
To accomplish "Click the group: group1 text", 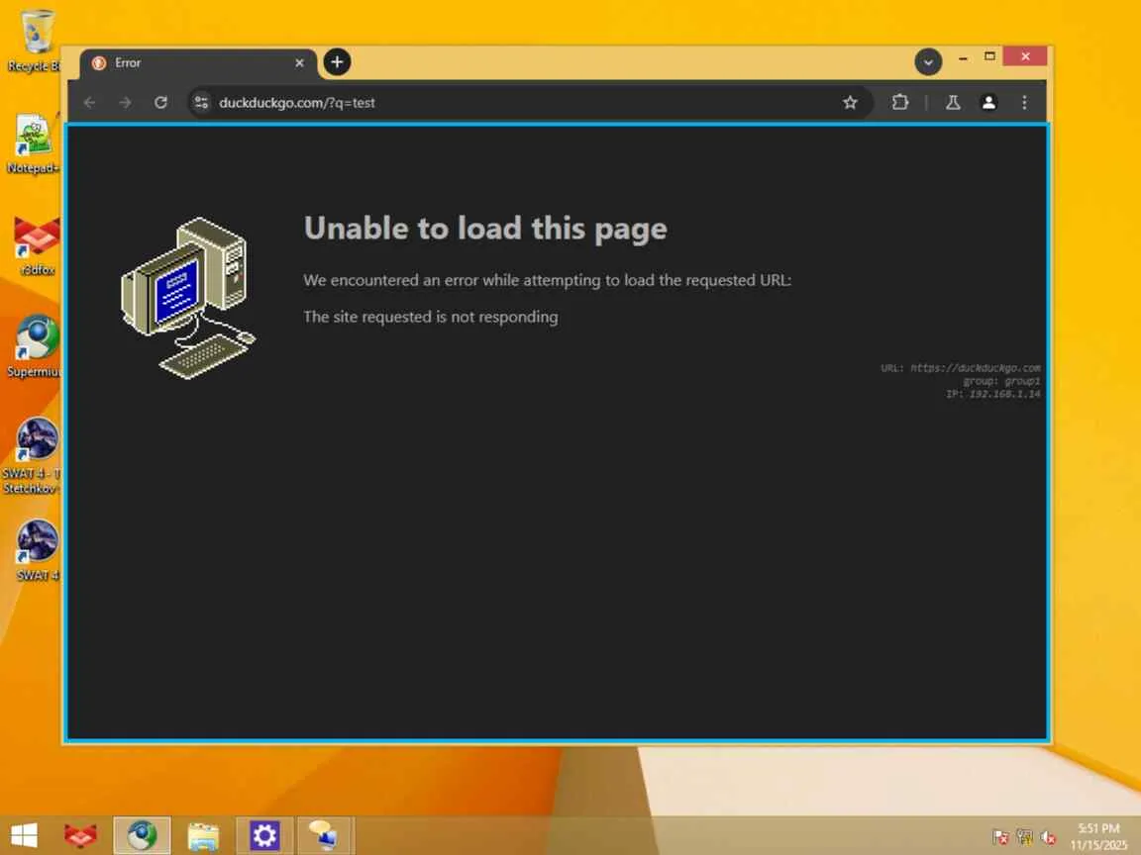I will click(x=1001, y=381).
